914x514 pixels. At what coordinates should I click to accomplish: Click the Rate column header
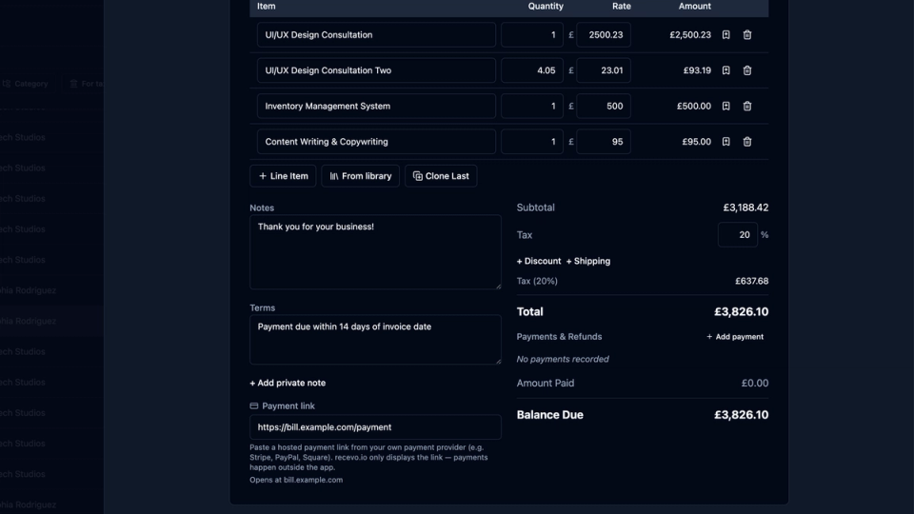point(622,6)
